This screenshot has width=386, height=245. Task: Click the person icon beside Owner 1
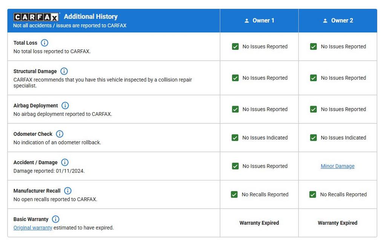tap(247, 21)
